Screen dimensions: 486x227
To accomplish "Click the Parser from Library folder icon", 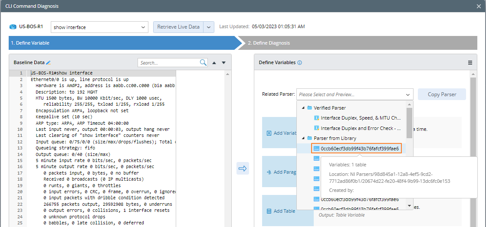I will [x=309, y=138].
